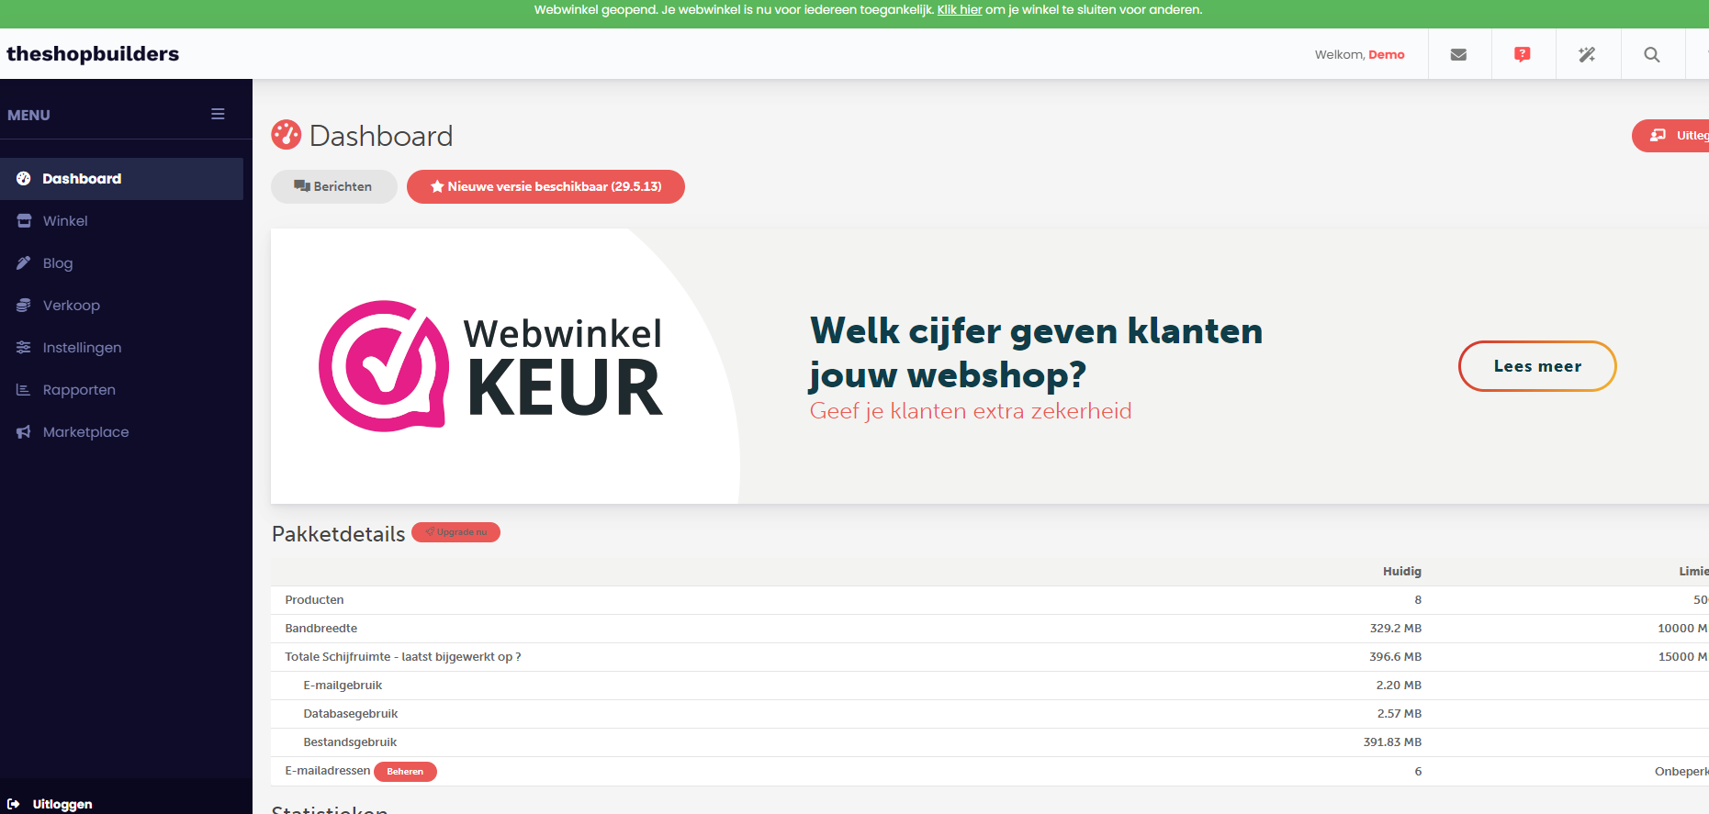
Task: Click the Berichten button
Action: (x=333, y=186)
